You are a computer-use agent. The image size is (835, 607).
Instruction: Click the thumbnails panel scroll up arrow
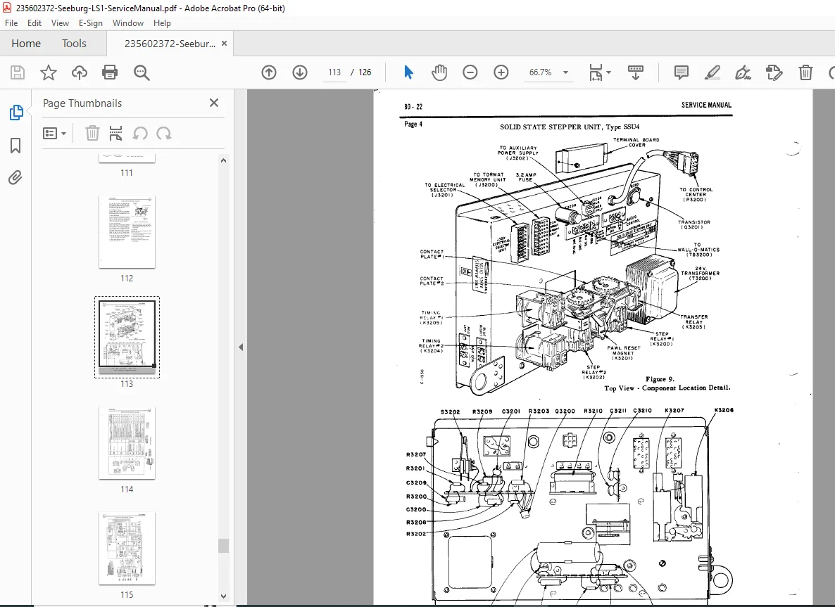click(224, 160)
